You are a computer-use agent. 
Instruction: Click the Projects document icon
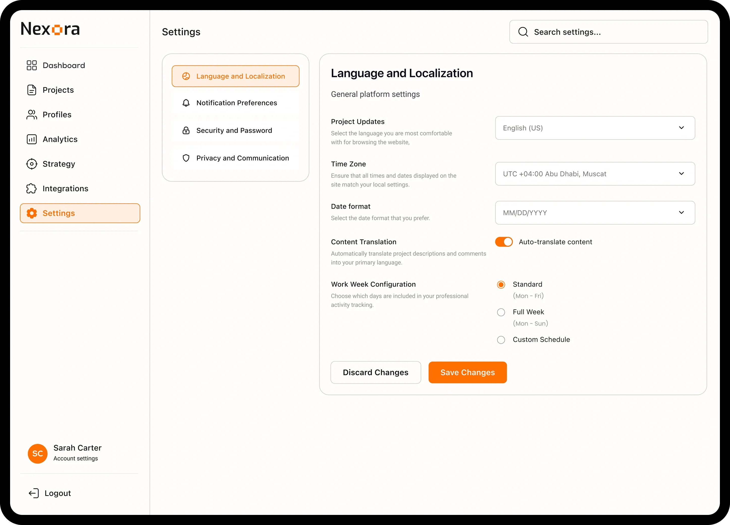(32, 90)
